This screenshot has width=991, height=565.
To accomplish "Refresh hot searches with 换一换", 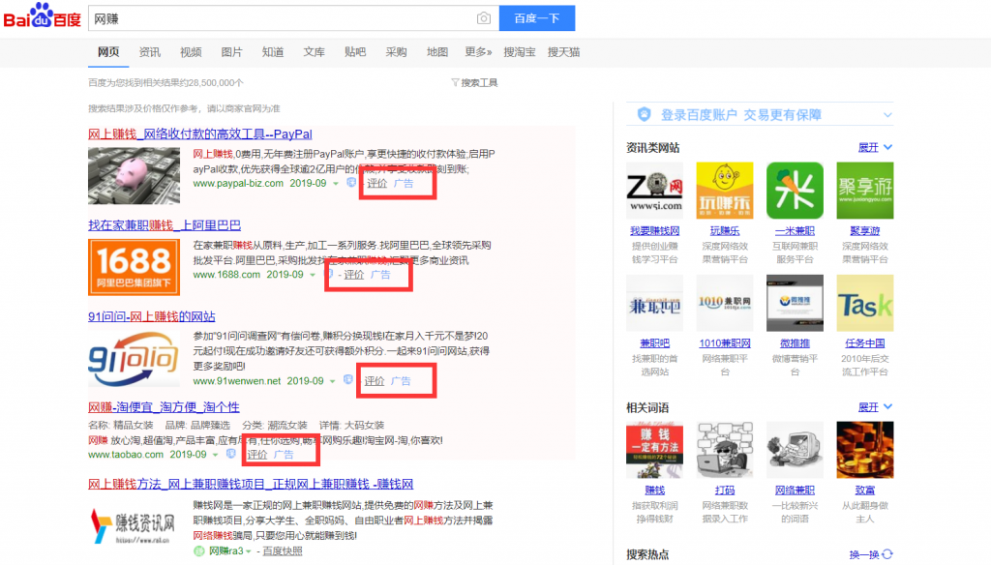I will (871, 554).
